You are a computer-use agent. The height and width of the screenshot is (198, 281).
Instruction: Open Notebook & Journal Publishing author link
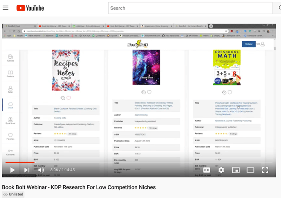tap(233, 121)
